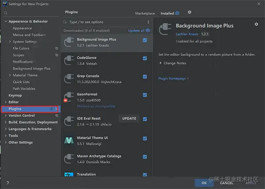Open Menus and Toolbars settings
The height and width of the screenshot is (189, 265).
[x=29, y=35]
